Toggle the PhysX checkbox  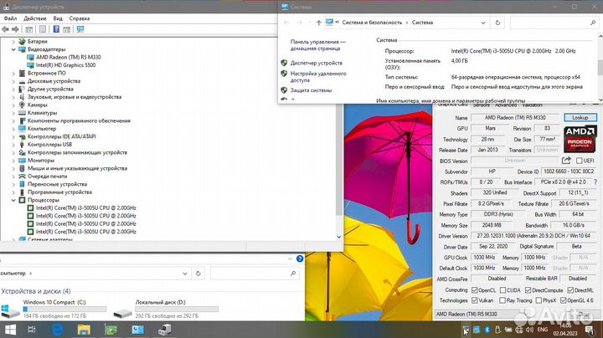[539, 300]
